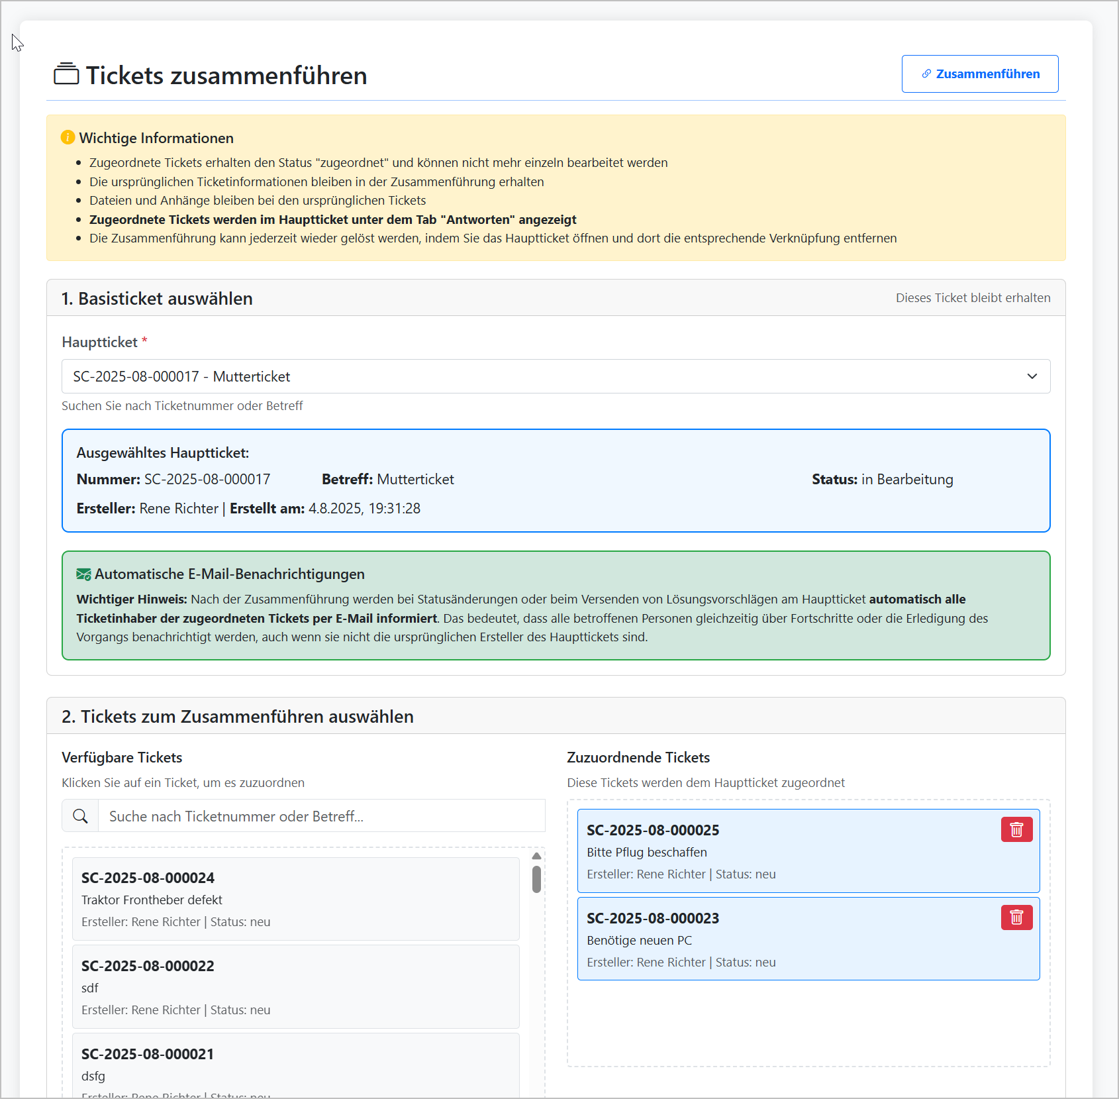Select available ticket SC-2025-08-000024

[295, 899]
